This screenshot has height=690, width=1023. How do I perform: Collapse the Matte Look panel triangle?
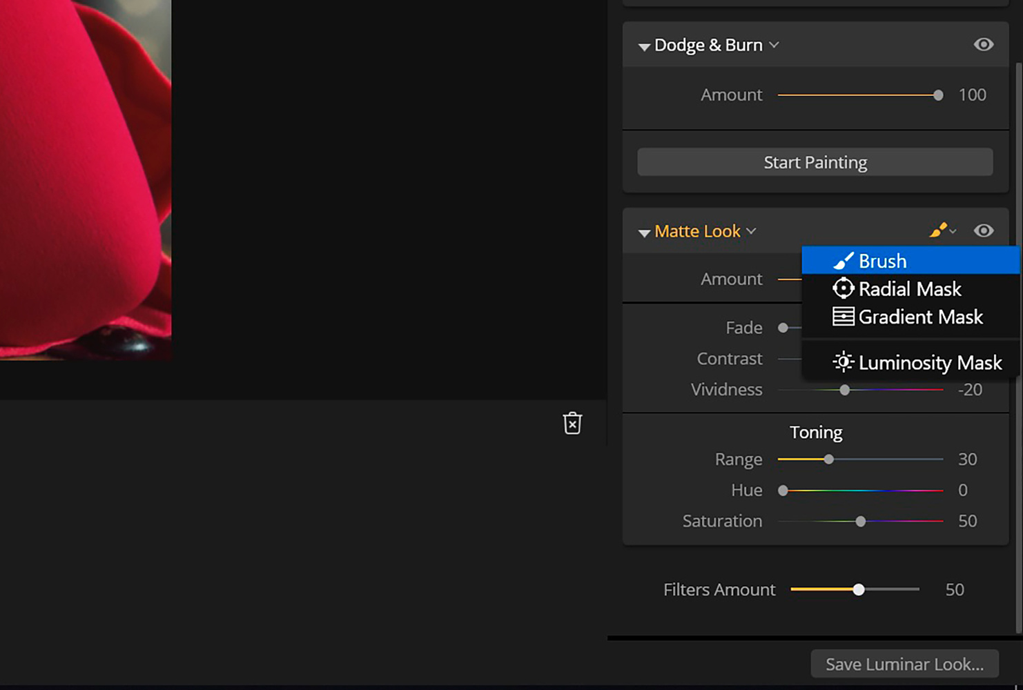tap(644, 233)
